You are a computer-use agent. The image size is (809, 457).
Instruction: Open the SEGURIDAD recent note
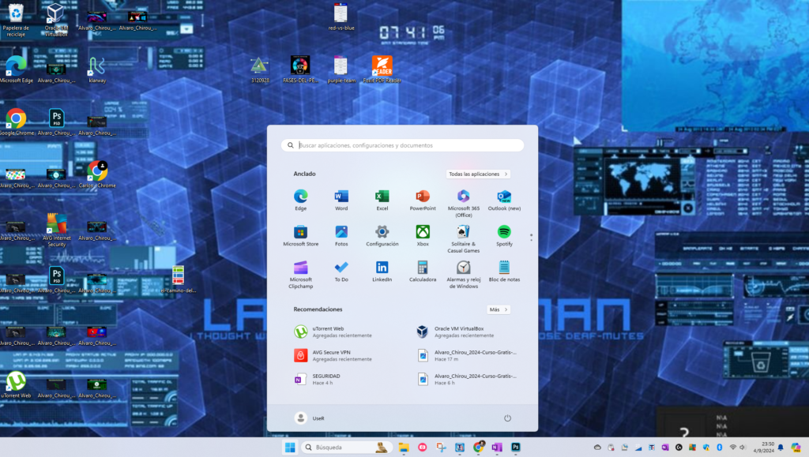tap(328, 380)
